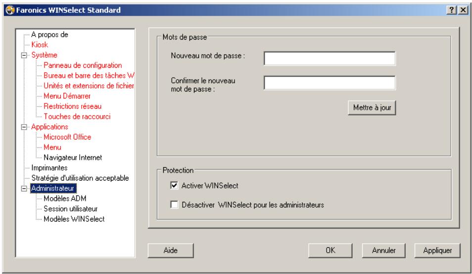472x274 pixels.
Task: Confirm with the OK button
Action: (330, 250)
